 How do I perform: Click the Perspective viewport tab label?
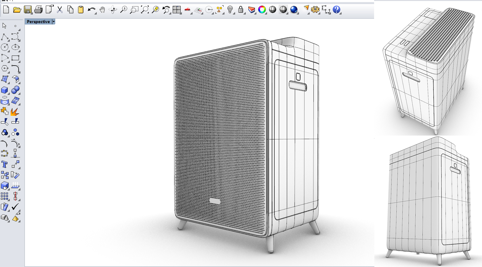(38, 22)
